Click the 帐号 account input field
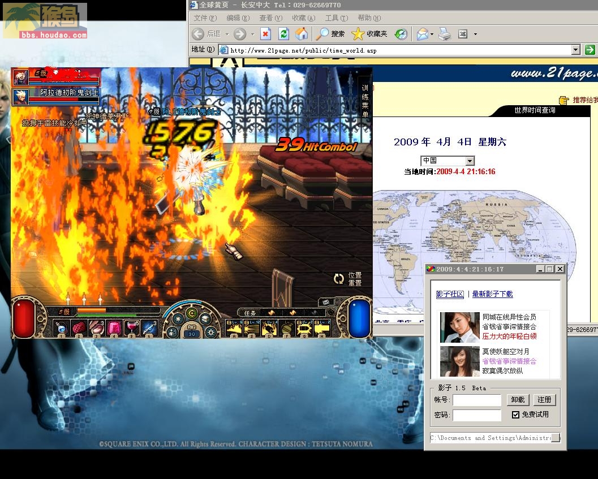This screenshot has width=598, height=479. [477, 400]
